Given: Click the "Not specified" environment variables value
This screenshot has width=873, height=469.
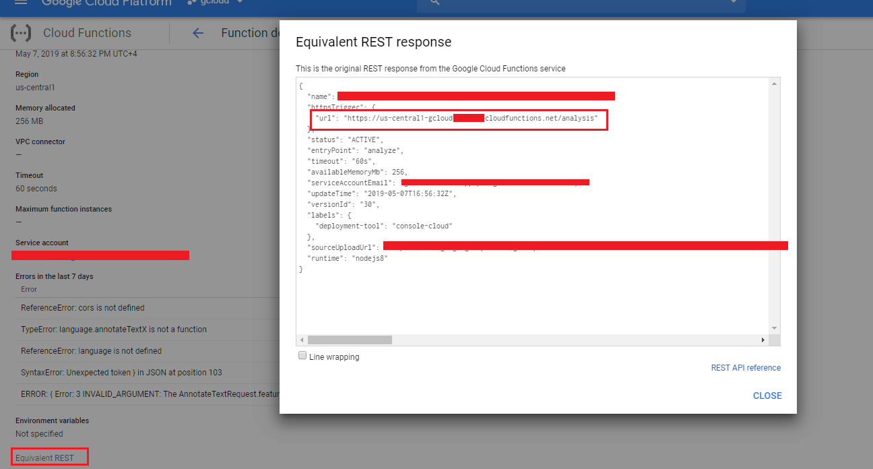Looking at the screenshot, I should tap(39, 434).
